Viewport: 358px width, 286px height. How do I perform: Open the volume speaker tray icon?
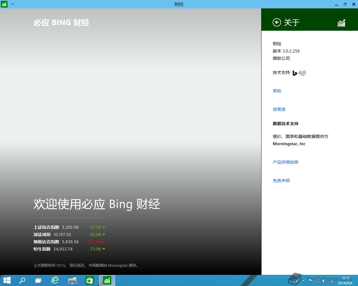324,280
